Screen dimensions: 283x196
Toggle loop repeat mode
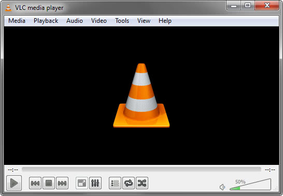129,183
